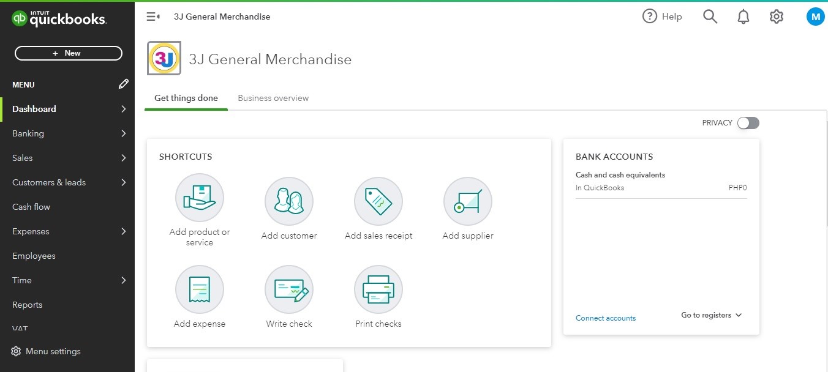
Task: Open the settings gear icon in header
Action: [777, 17]
